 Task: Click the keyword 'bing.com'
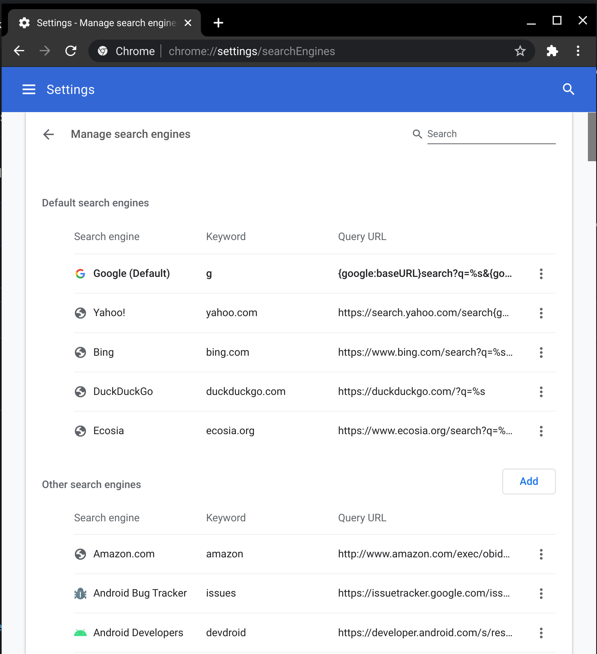point(228,353)
